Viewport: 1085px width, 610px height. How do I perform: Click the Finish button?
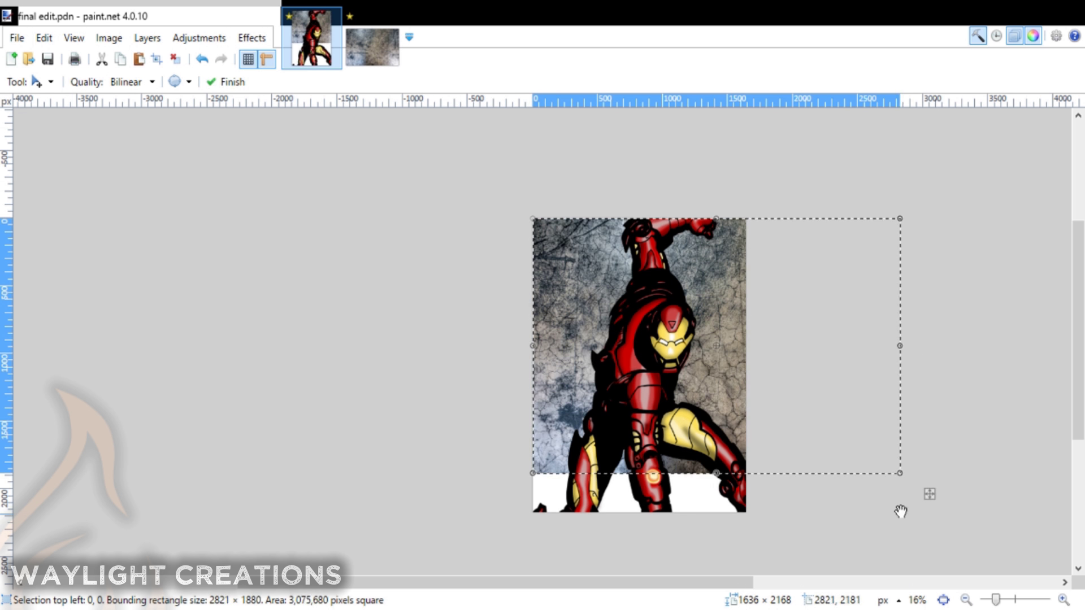(226, 82)
